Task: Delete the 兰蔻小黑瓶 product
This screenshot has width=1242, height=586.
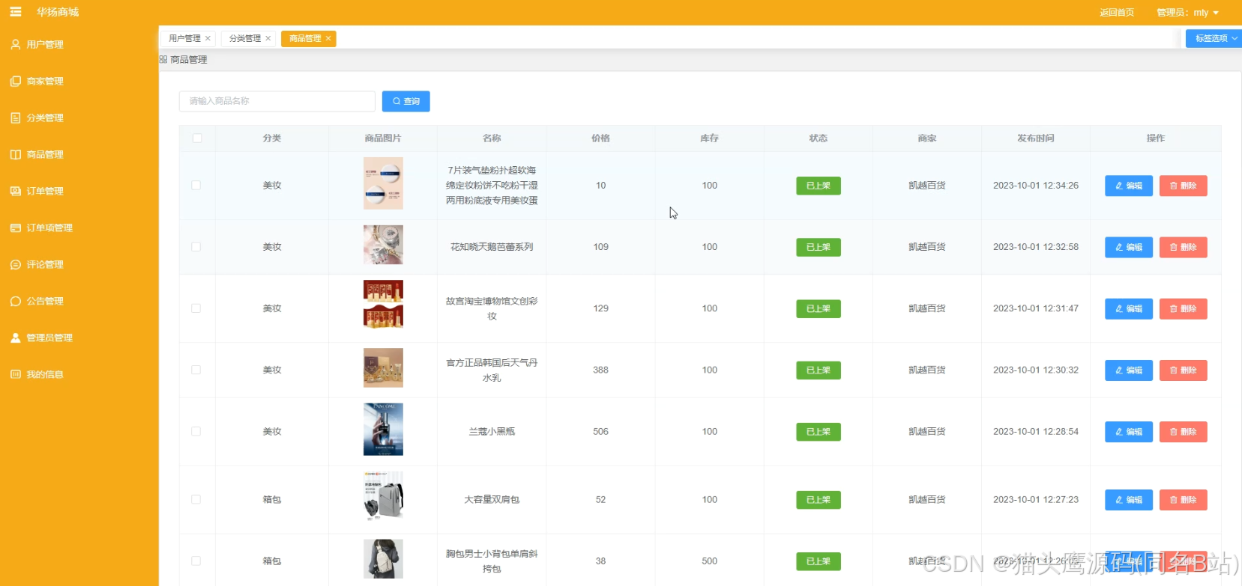Action: (1183, 431)
